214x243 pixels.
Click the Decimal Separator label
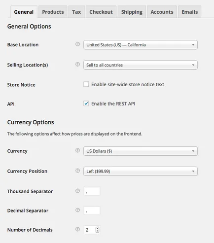click(28, 210)
